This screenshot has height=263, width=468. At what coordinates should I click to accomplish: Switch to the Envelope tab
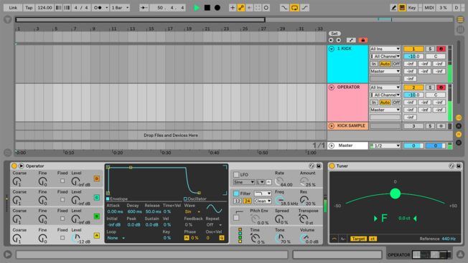click(117, 199)
